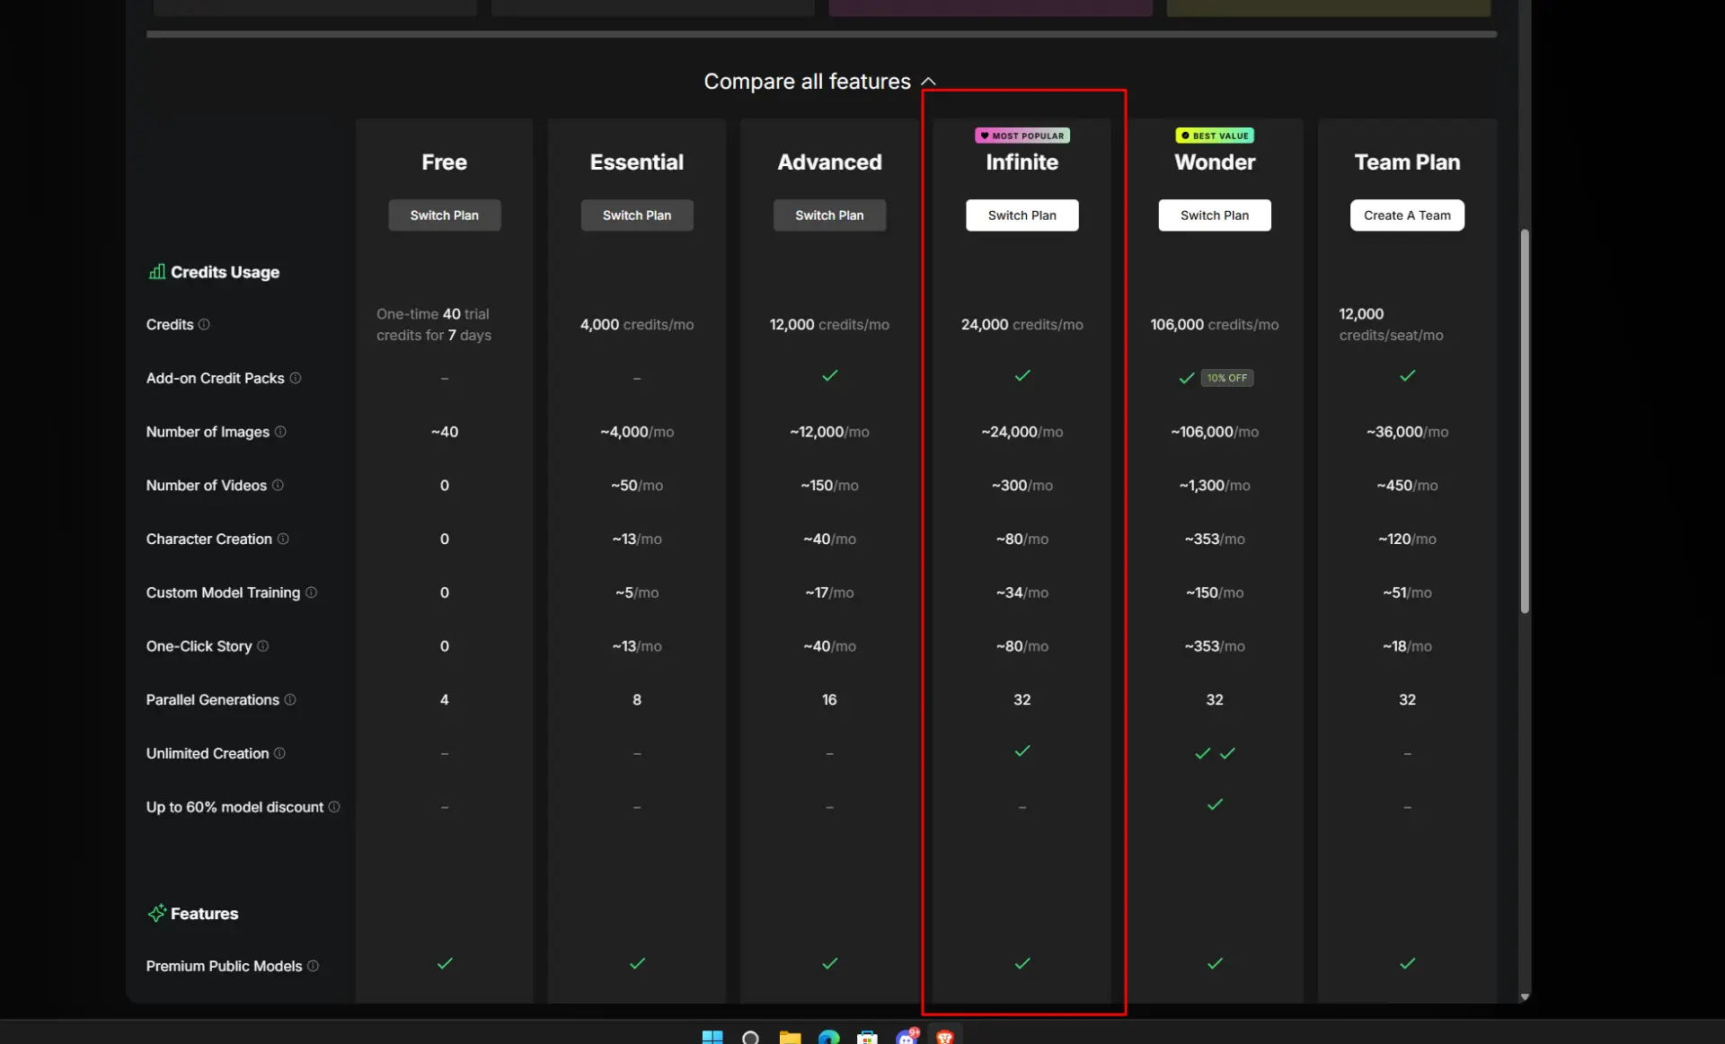Click the Wonder checkmark for 60% model discount
Viewport: 1725px width, 1044px height.
click(x=1215, y=804)
